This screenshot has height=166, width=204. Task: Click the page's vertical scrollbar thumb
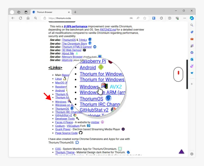187,74
